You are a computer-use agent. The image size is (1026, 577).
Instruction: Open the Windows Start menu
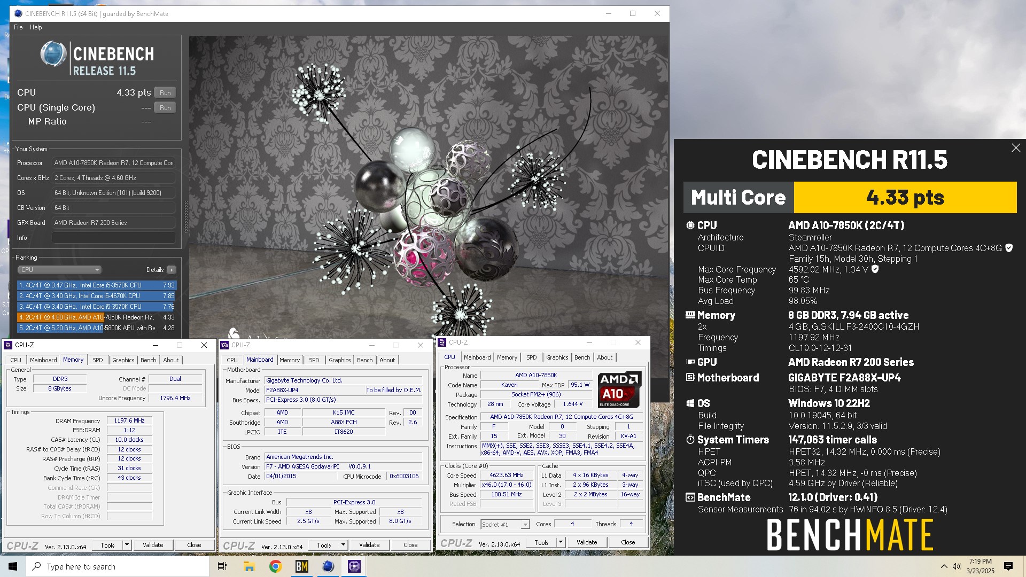[13, 566]
